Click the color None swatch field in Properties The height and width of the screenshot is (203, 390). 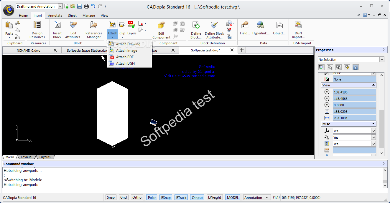[354, 79]
